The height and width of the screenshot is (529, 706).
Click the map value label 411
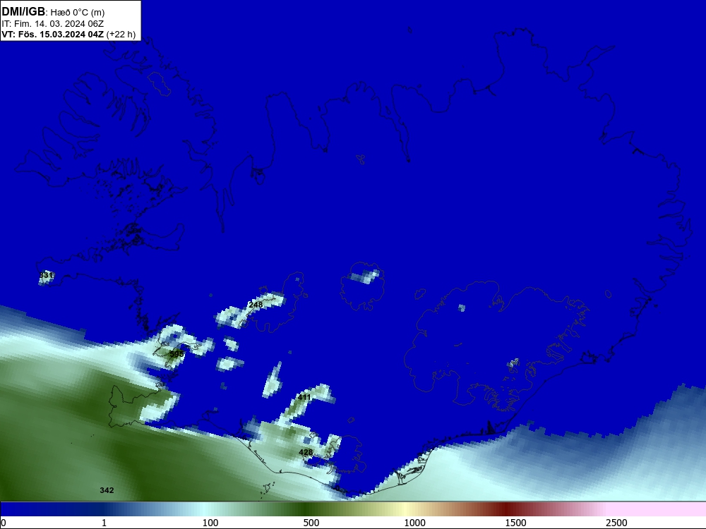click(x=304, y=397)
